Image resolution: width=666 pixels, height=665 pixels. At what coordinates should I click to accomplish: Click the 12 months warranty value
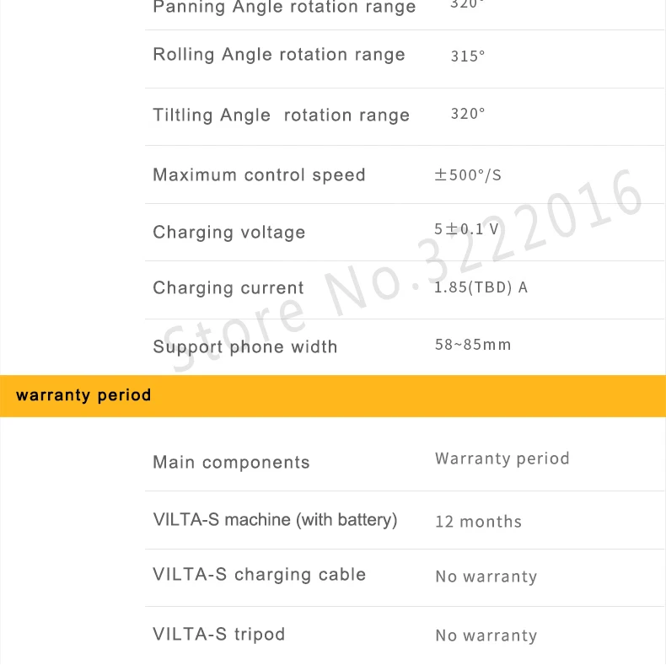click(478, 522)
